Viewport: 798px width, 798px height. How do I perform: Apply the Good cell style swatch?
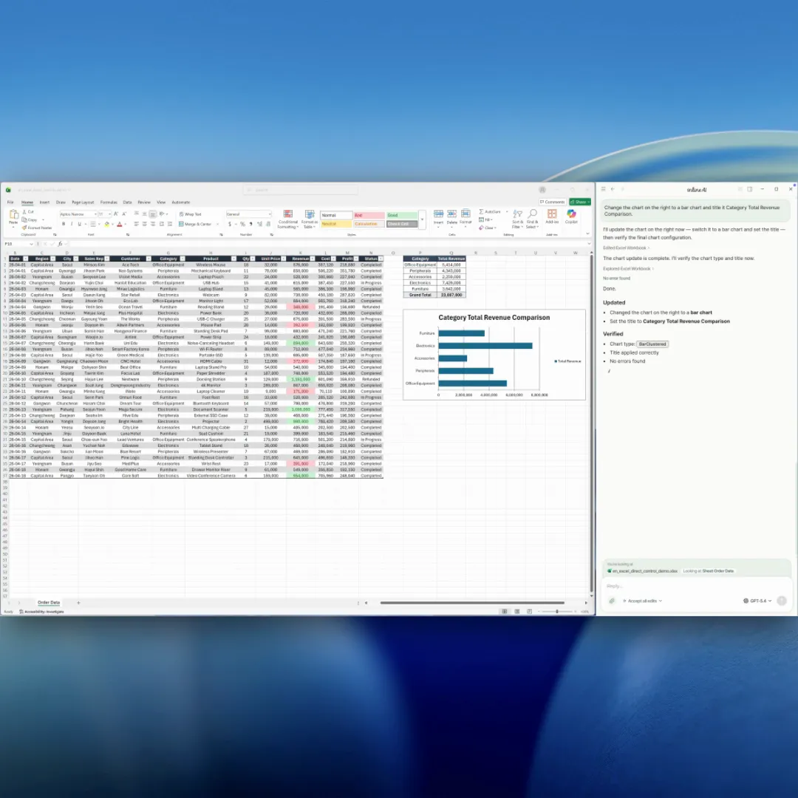point(402,215)
